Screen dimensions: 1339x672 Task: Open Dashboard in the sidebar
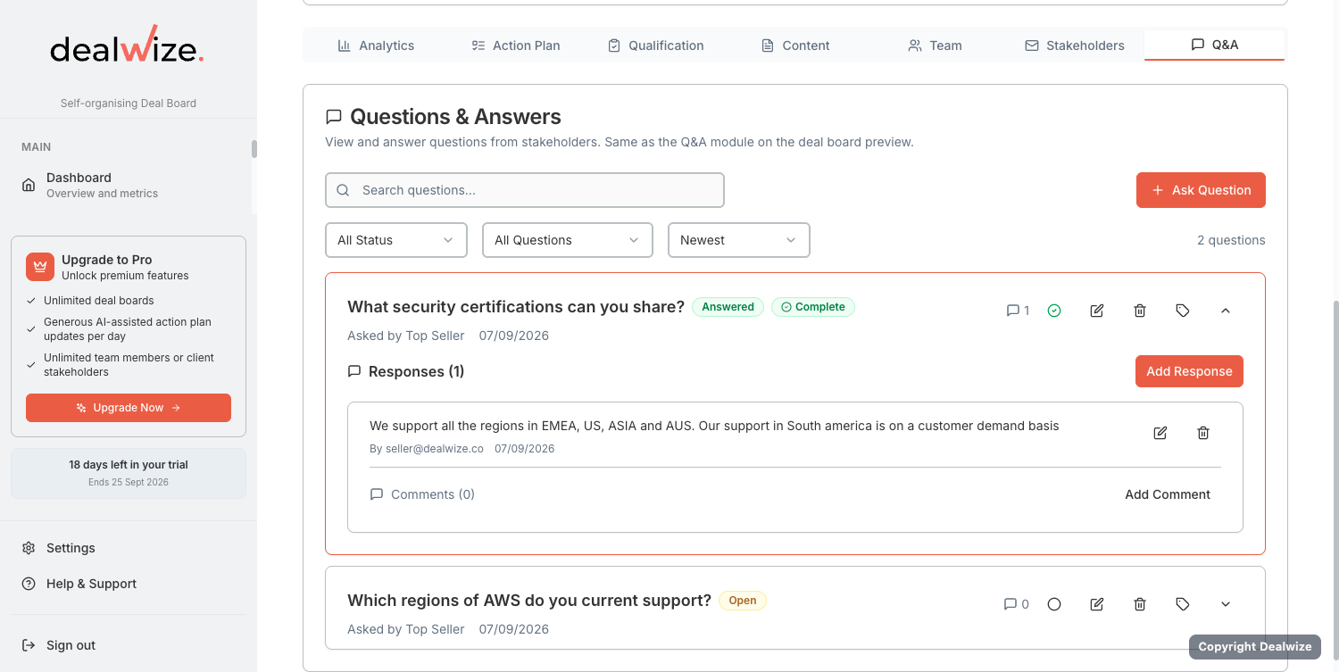pos(130,185)
